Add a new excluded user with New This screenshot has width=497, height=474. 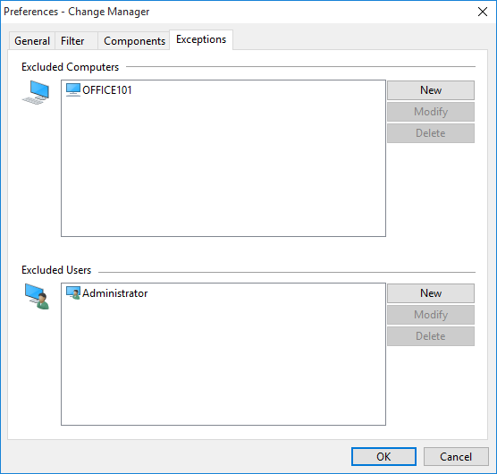click(431, 293)
